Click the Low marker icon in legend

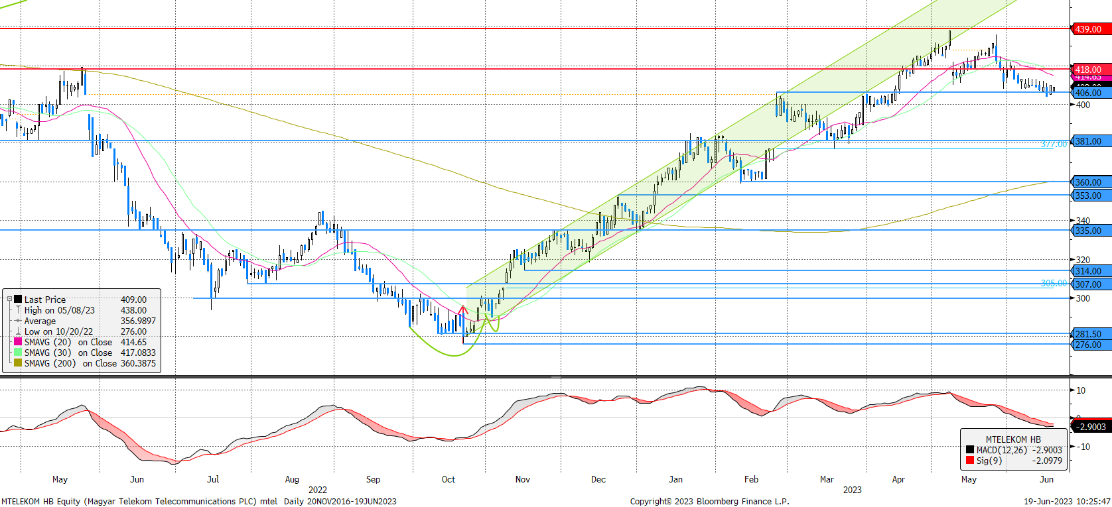[19, 331]
